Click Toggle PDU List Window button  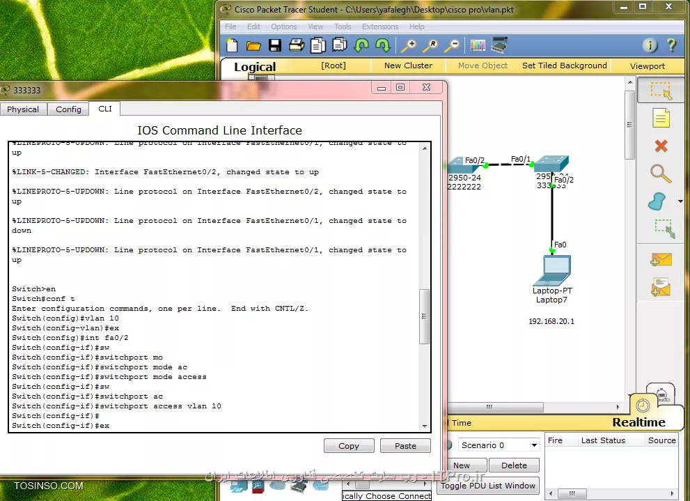tap(488, 486)
